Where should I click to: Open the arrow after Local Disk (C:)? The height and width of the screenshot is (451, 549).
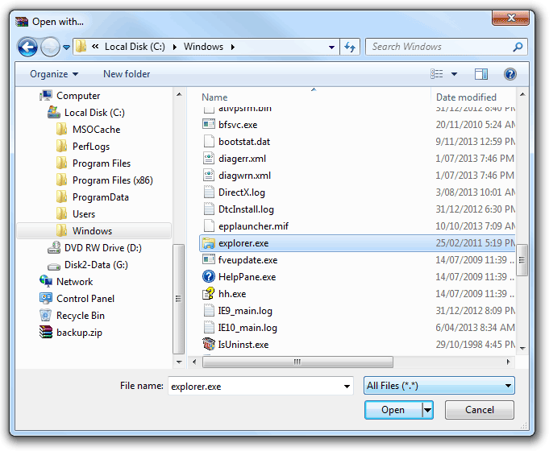click(x=174, y=47)
